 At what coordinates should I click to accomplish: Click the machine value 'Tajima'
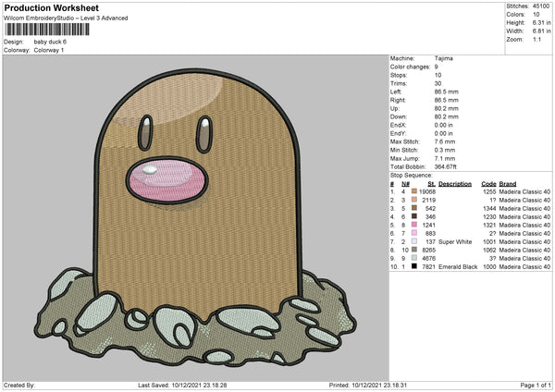[443, 58]
